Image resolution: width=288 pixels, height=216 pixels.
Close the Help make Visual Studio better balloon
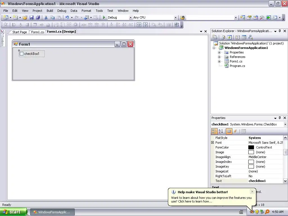[252, 192]
